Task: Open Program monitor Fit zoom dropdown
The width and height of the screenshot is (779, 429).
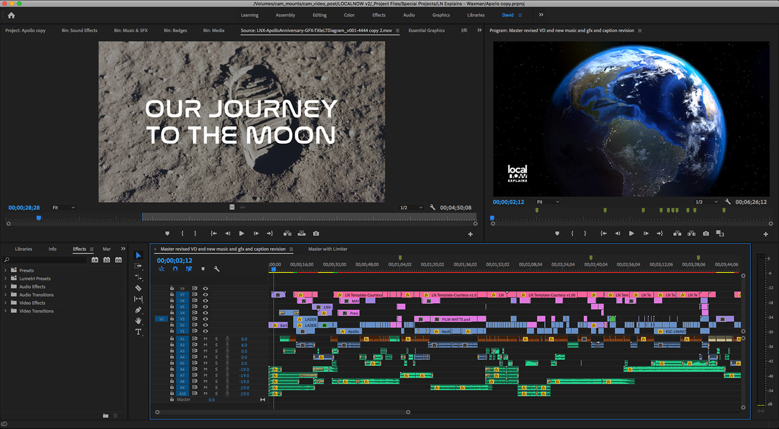Action: [x=547, y=202]
